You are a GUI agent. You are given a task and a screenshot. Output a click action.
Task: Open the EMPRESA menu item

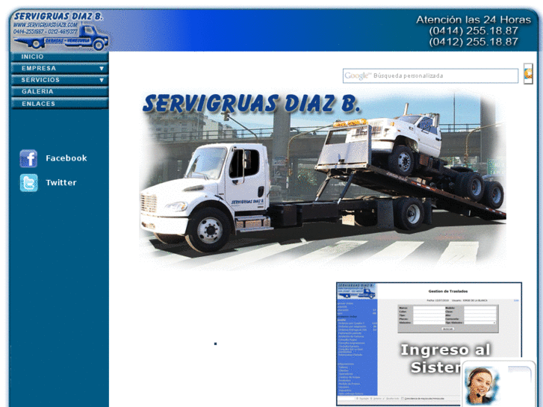60,68
